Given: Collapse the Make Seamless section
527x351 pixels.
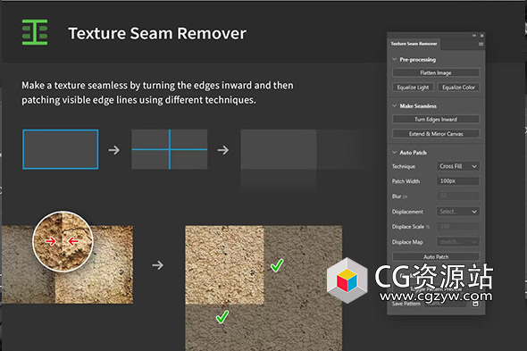Looking at the screenshot, I should (395, 106).
